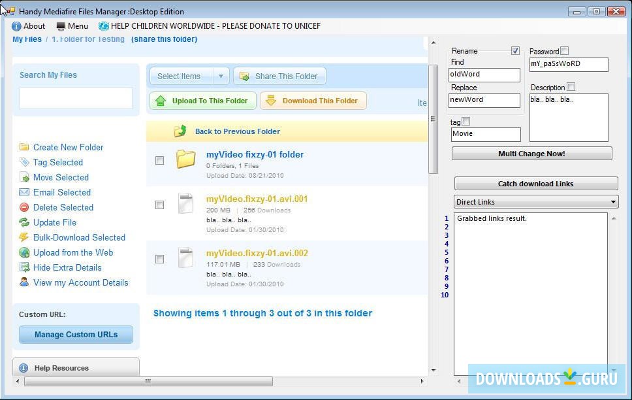Click the Help Resources panel header

(76, 367)
